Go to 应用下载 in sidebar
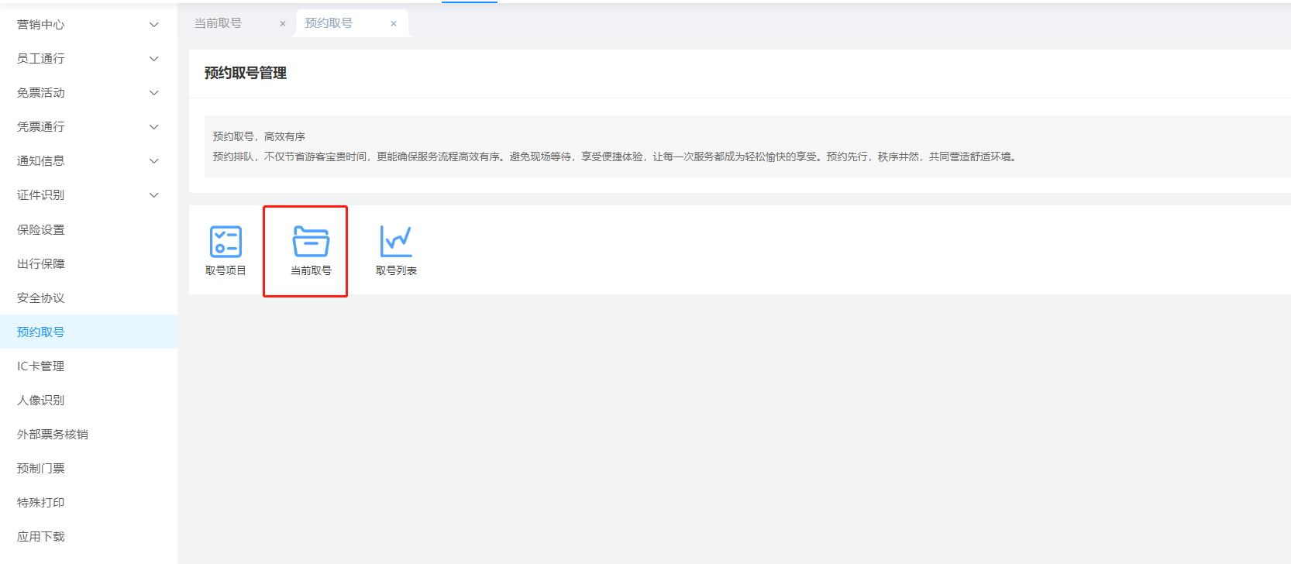 click(41, 537)
